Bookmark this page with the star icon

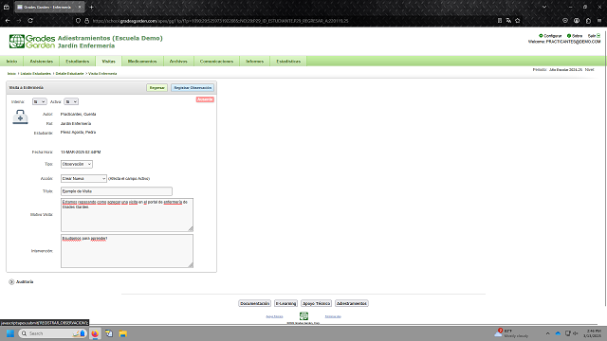(x=518, y=21)
